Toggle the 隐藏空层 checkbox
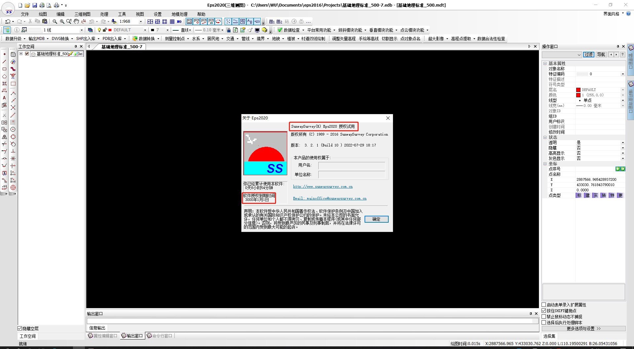634x349 pixels. (x=19, y=329)
